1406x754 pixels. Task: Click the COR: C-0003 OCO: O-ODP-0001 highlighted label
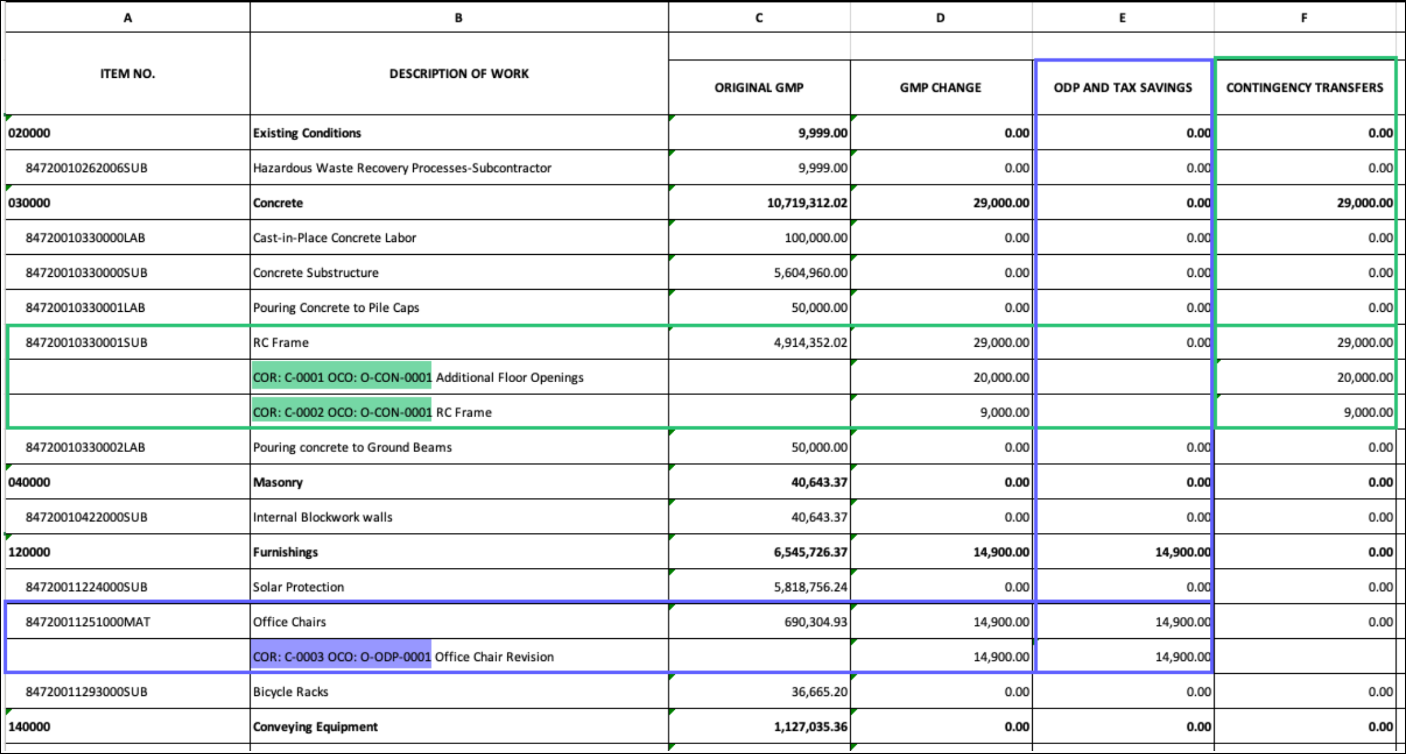coord(342,657)
